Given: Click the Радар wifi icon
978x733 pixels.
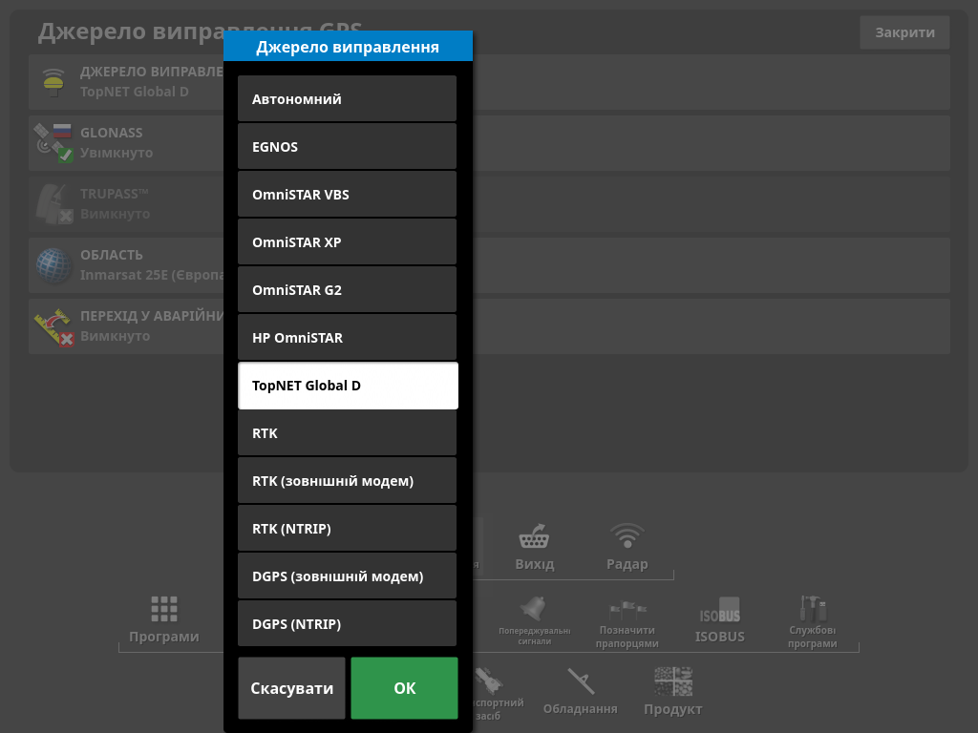Looking at the screenshot, I should 627,546.
